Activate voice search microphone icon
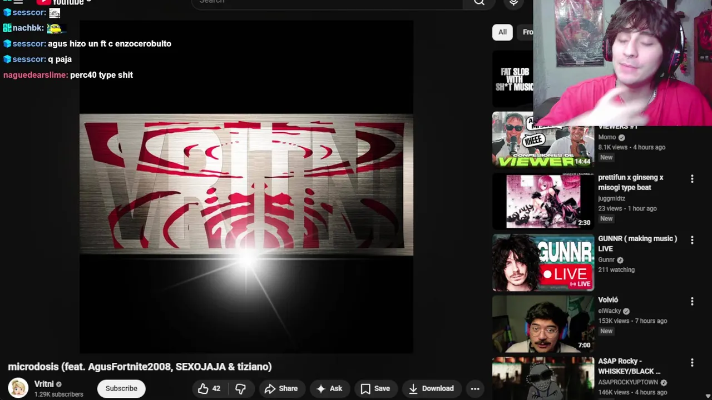This screenshot has height=400, width=712. click(513, 2)
